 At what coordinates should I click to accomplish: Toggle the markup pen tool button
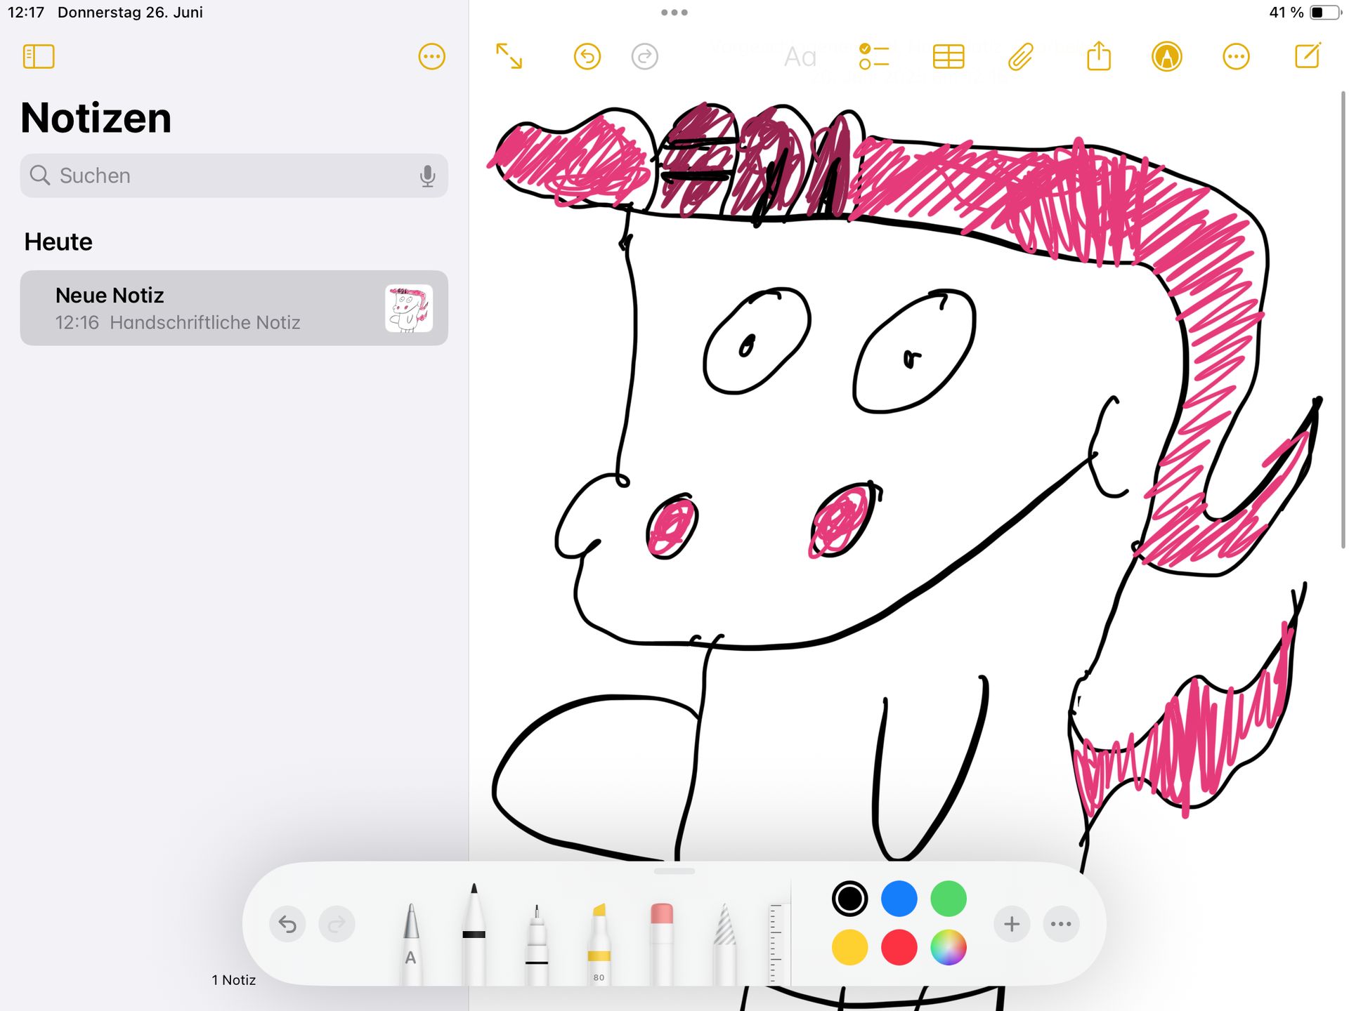[x=1166, y=57]
